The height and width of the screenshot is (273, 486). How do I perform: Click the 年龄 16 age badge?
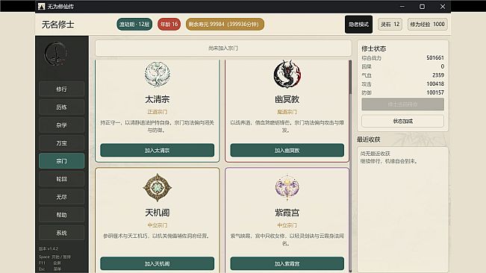click(169, 24)
